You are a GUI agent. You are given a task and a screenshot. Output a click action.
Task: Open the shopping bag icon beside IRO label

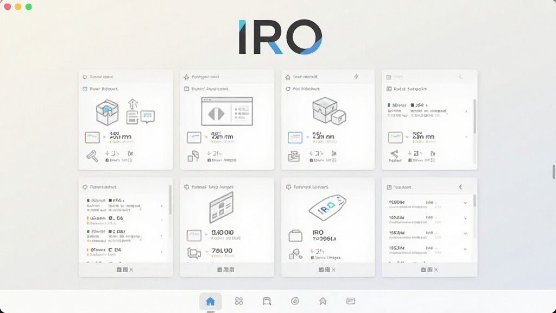[x=295, y=236]
